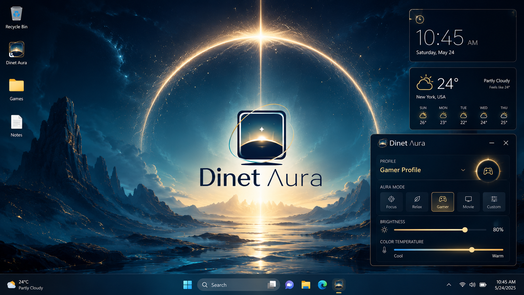Click the Cool end of temperature slider
The height and width of the screenshot is (295, 524).
point(398,256)
